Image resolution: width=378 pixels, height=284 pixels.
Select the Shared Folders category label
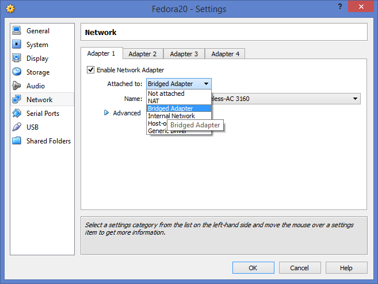point(49,141)
